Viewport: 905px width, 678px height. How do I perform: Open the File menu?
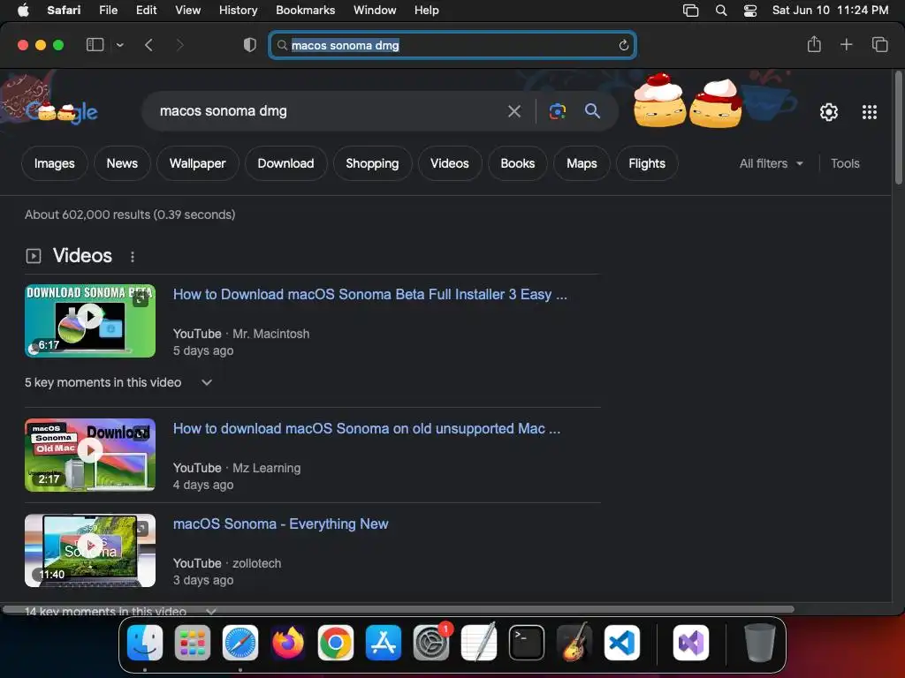[x=108, y=10]
